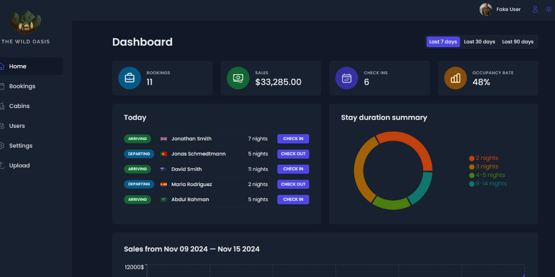The width and height of the screenshot is (555, 277).
Task: Click the 11 nights value for David Smith
Action: tap(258, 169)
